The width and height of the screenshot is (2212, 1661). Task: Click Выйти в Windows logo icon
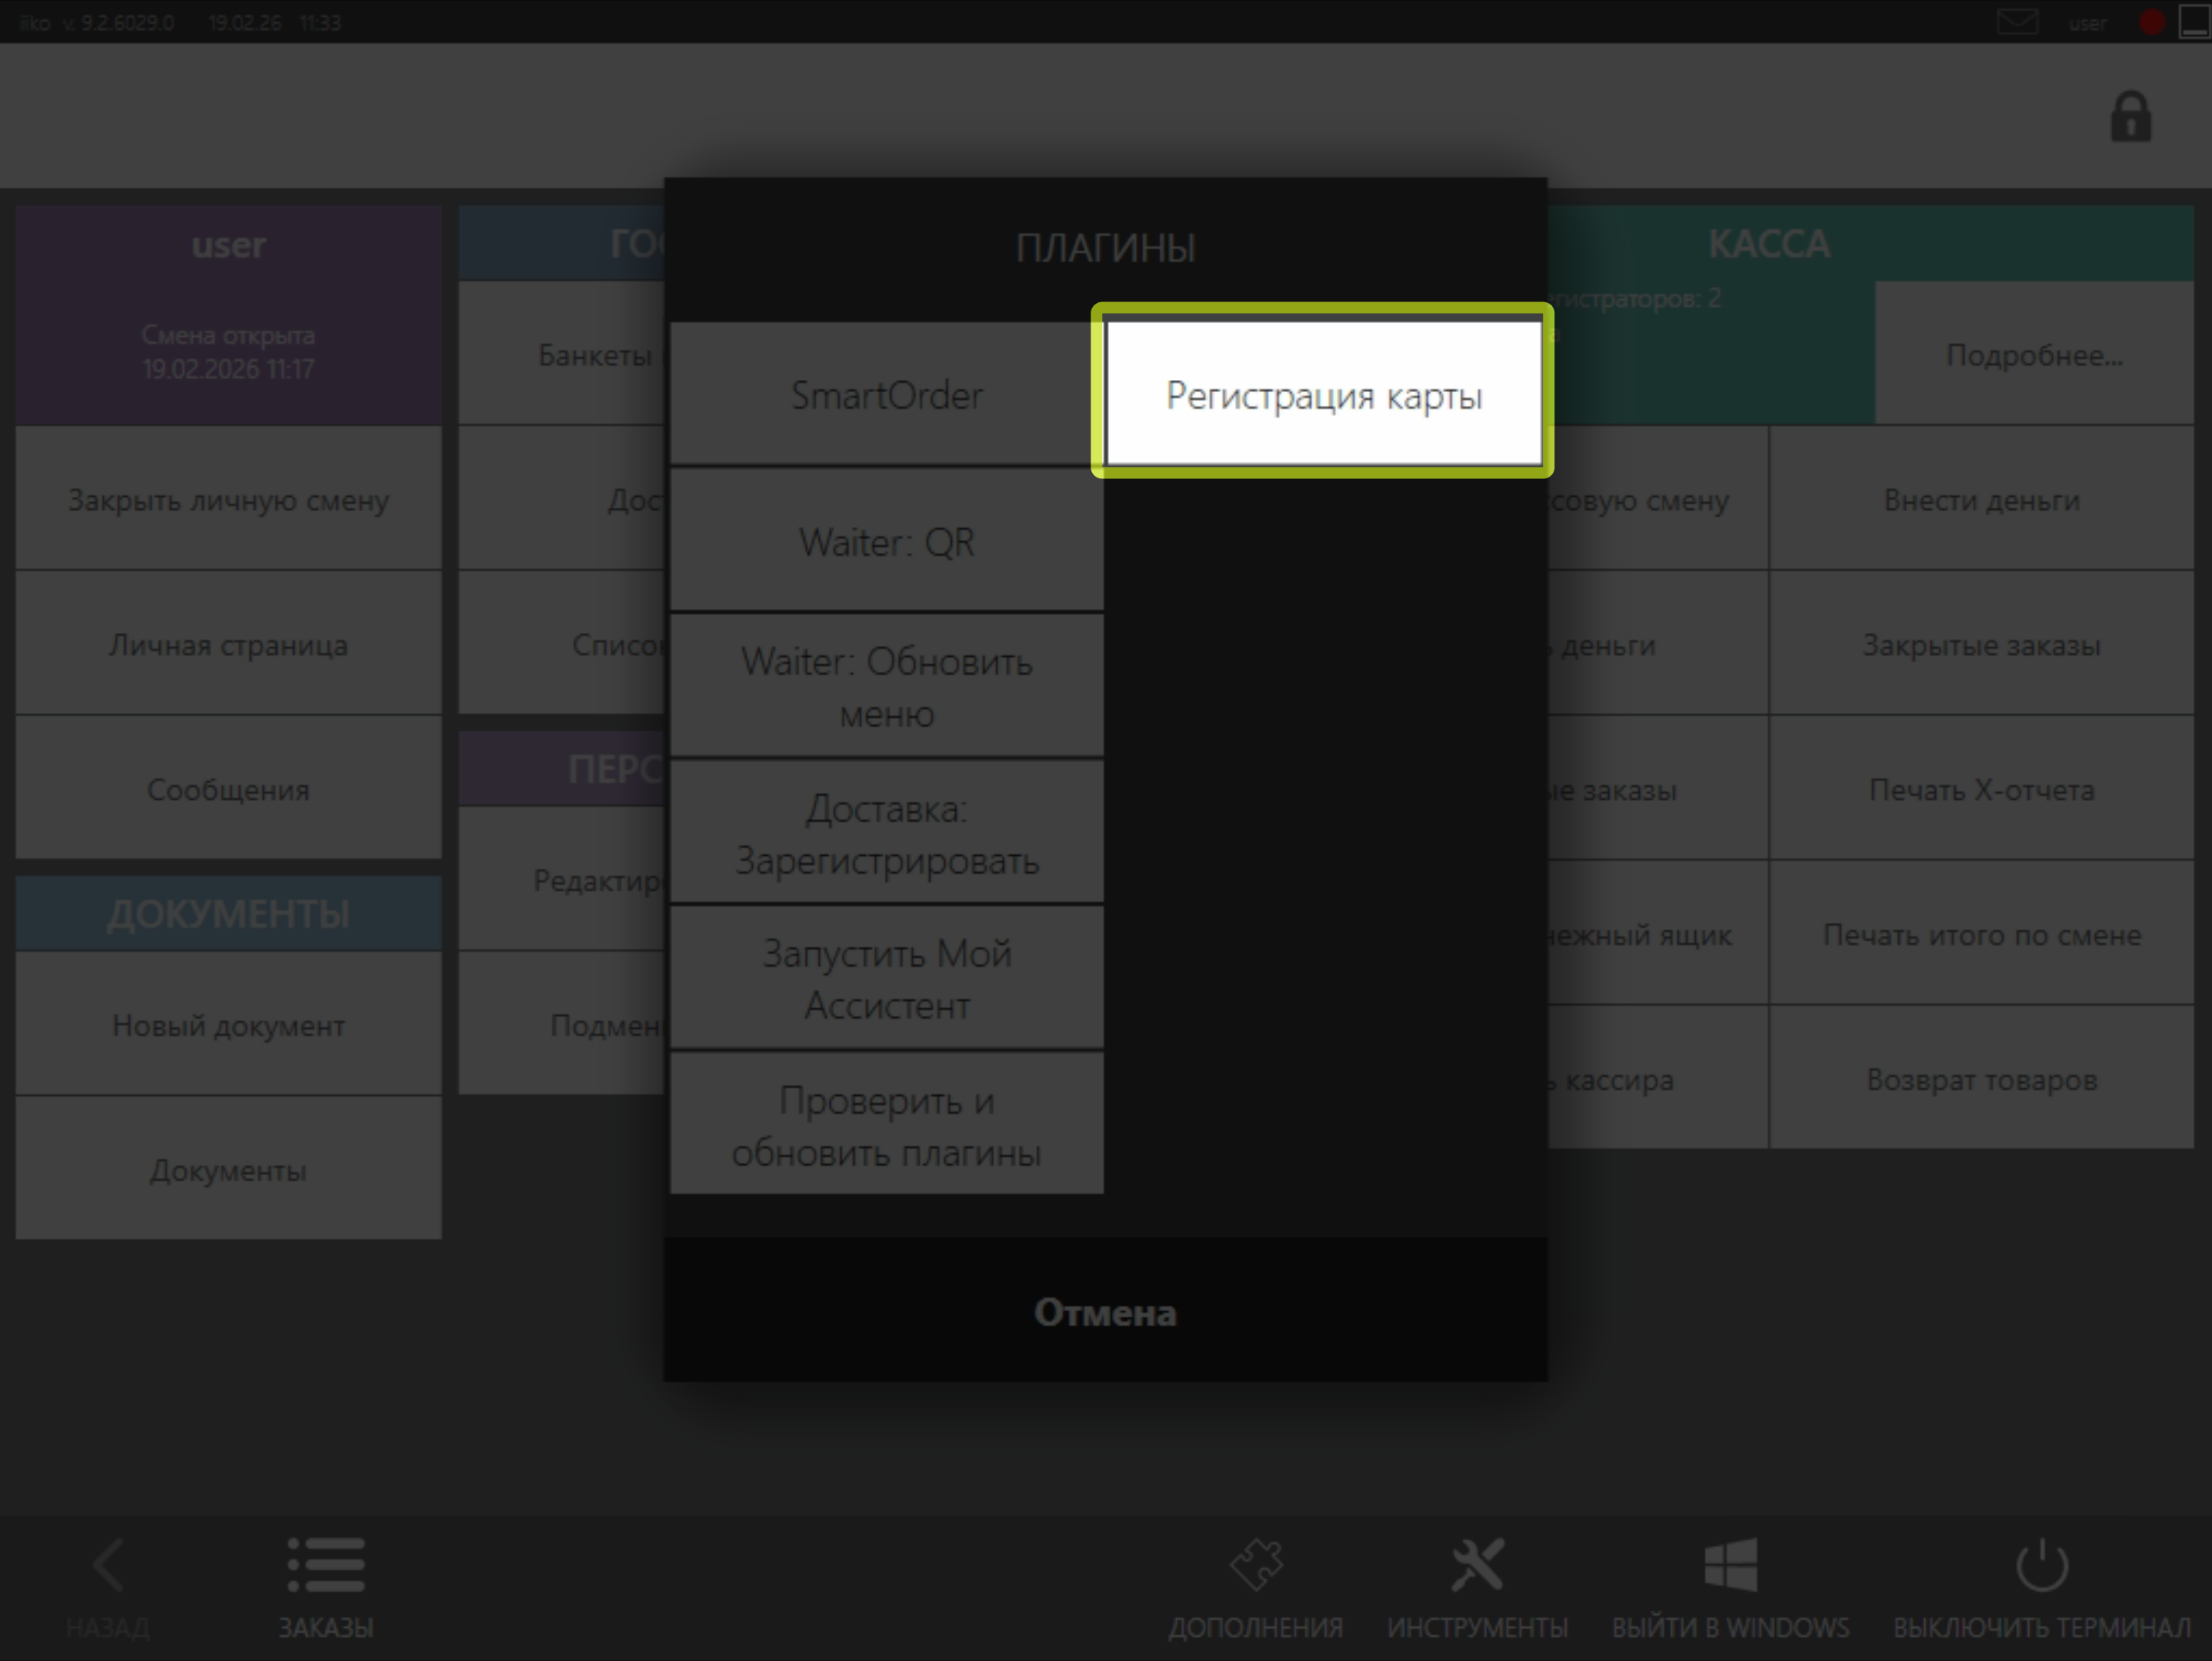pyautogui.click(x=1730, y=1565)
